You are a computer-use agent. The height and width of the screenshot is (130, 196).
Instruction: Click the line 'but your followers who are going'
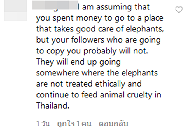pos(98,40)
